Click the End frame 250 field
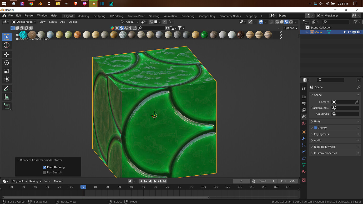The width and height of the screenshot is (363, 204). point(288,181)
